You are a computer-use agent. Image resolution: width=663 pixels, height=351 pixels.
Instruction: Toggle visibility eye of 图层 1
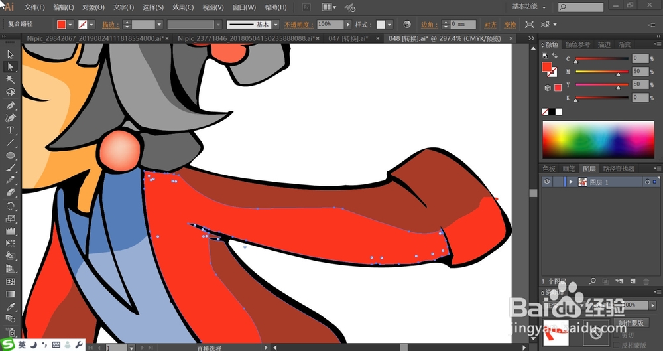547,182
